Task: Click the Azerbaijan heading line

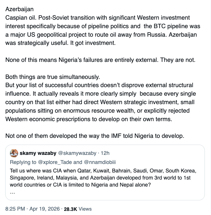Action: (x=19, y=9)
